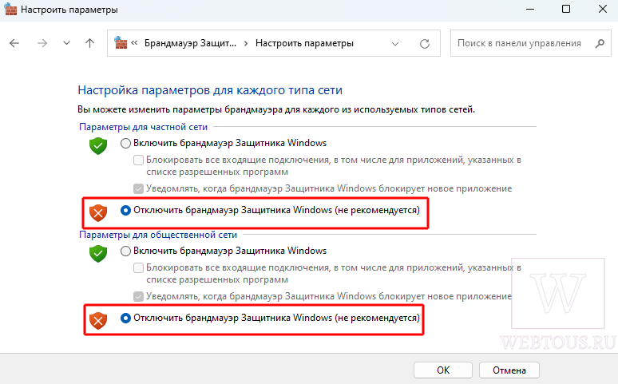
Task: Refresh the control panel page
Action: pyautogui.click(x=425, y=44)
